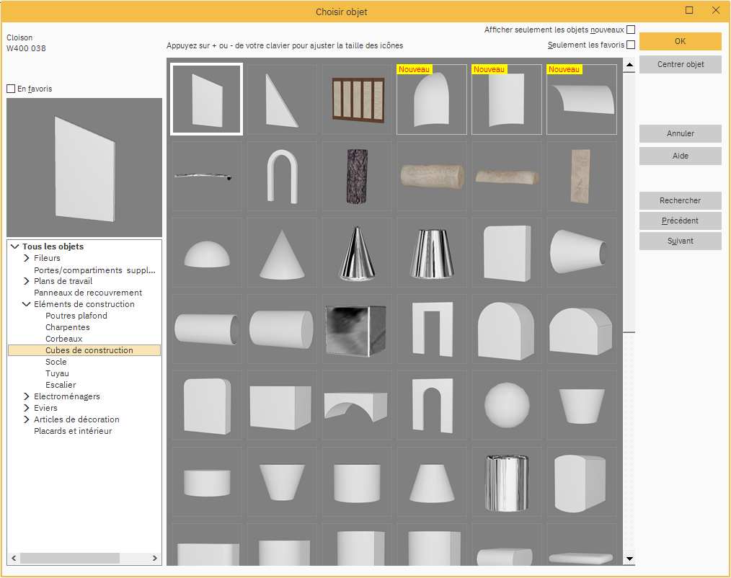Viewport: 731px width, 578px height.
Task: Select Poutres plafond in the tree
Action: click(x=76, y=316)
